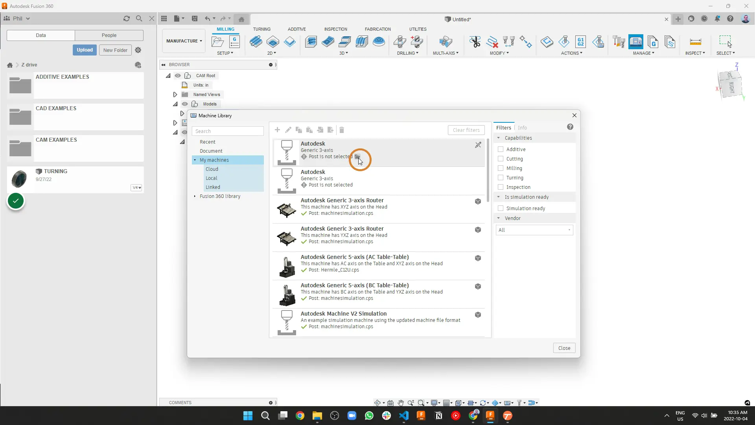Open Machine Library icon in Manage toolbar
Screen dimensions: 755x425
636,42
